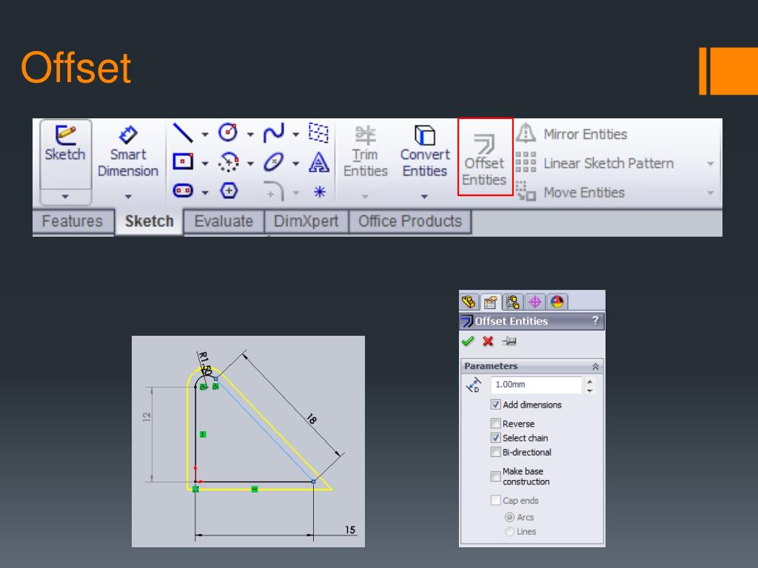Select the Sketch Fillet tool
The height and width of the screenshot is (568, 758).
(274, 192)
